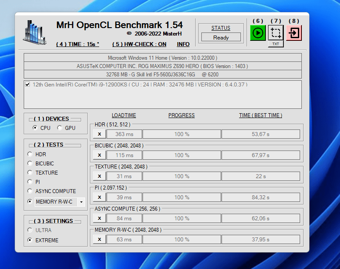Click the PI load time 39 ms
The image size is (340, 269).
(124, 197)
